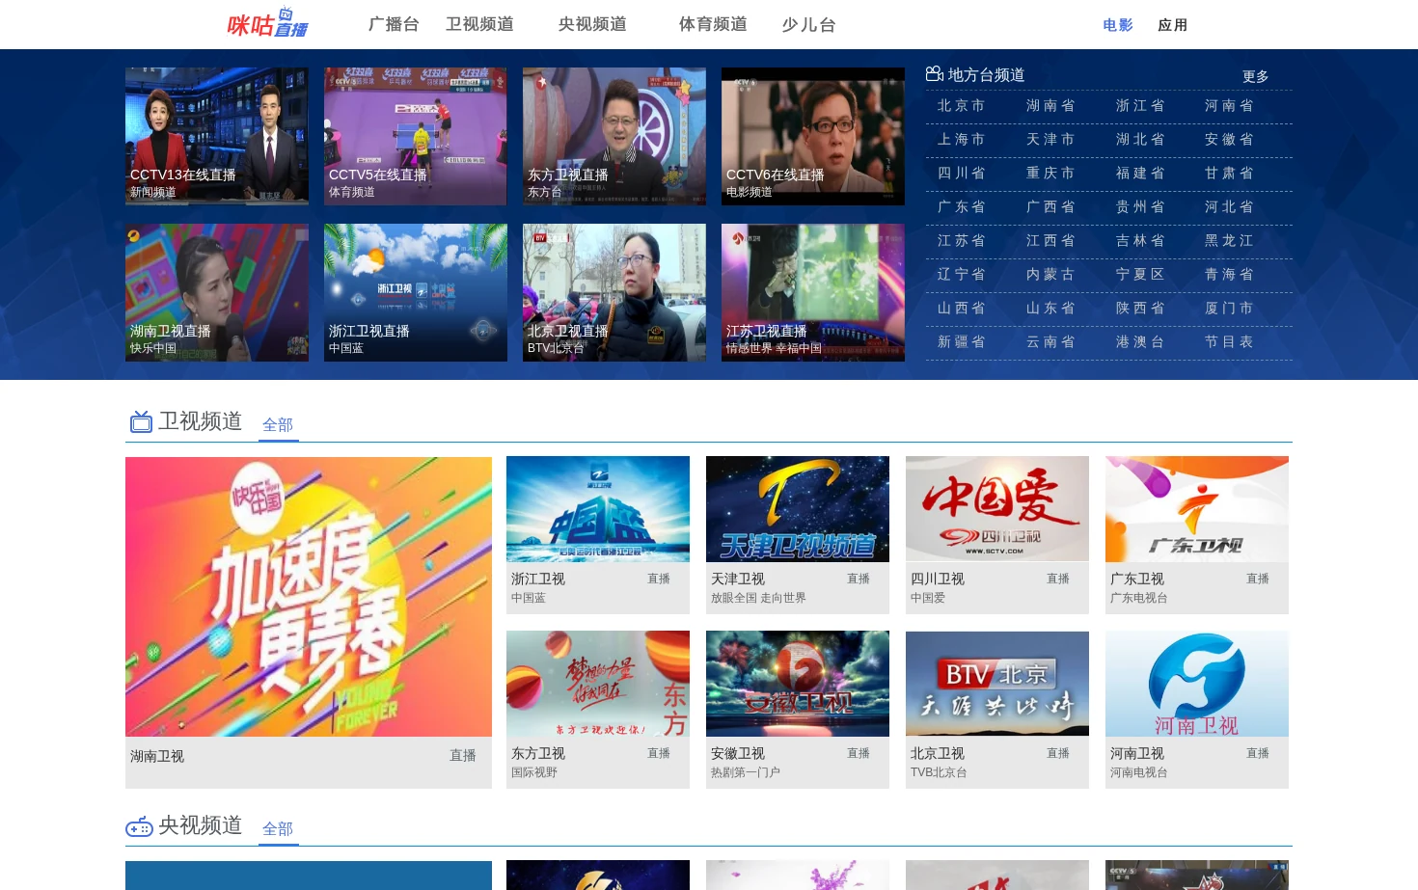The height and width of the screenshot is (890, 1418).
Task: Open 安徽卫视 channel card image
Action: click(x=798, y=684)
